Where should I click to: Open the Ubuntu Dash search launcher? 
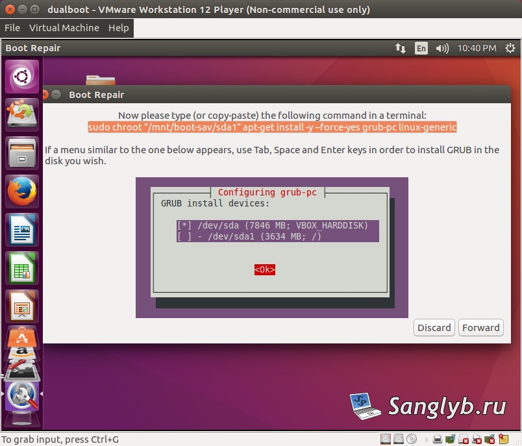tap(22, 77)
